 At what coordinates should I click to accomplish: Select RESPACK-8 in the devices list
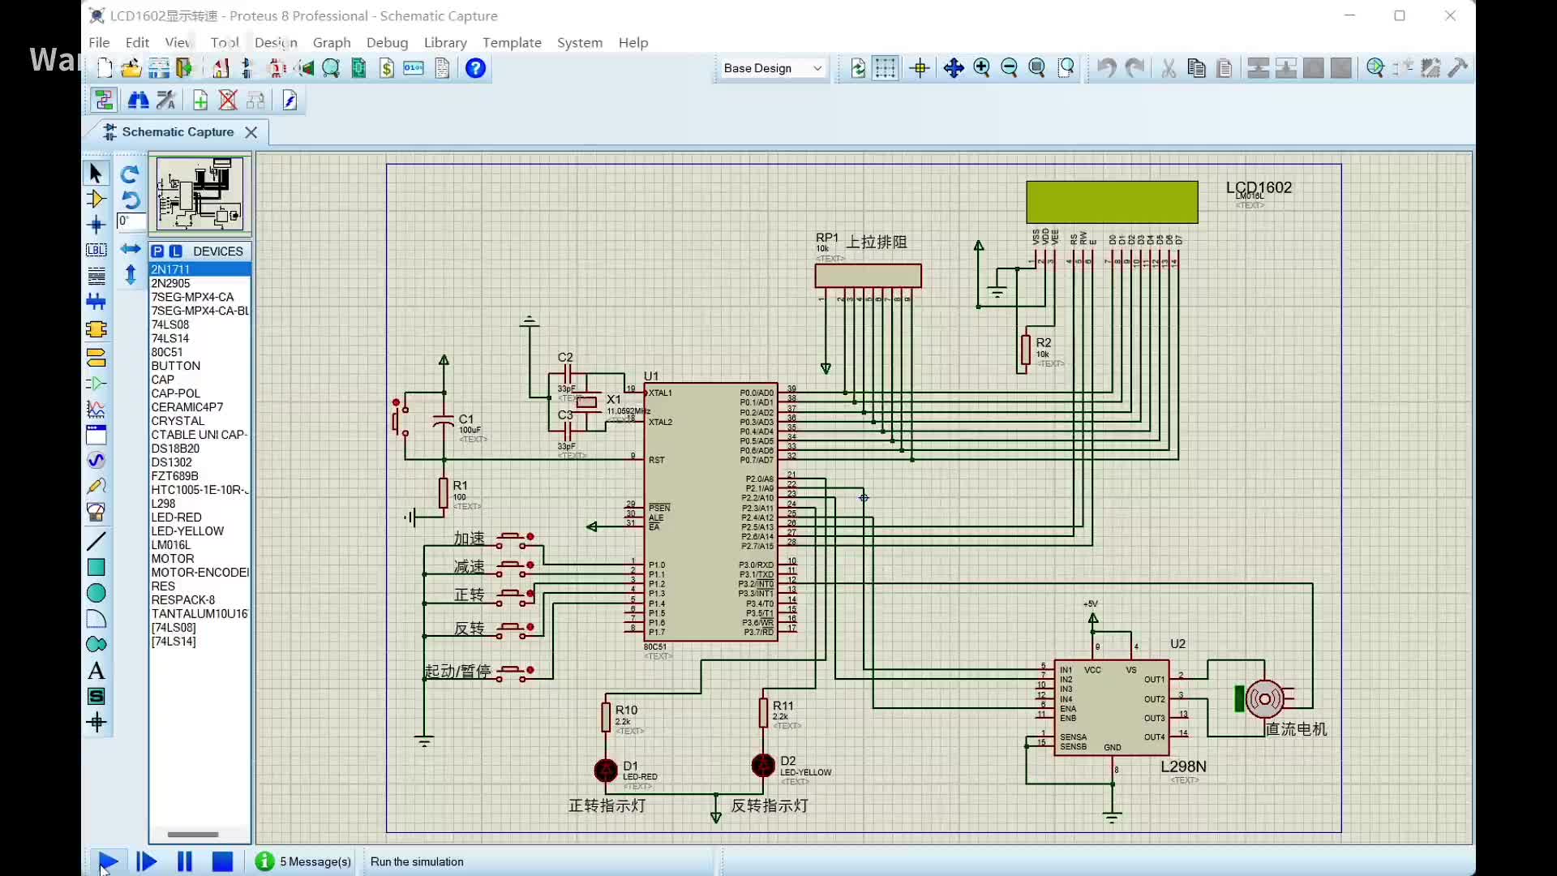[199, 600]
